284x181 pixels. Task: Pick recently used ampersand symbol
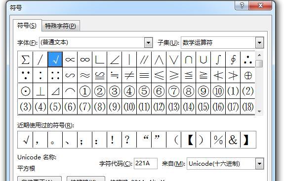(233, 140)
